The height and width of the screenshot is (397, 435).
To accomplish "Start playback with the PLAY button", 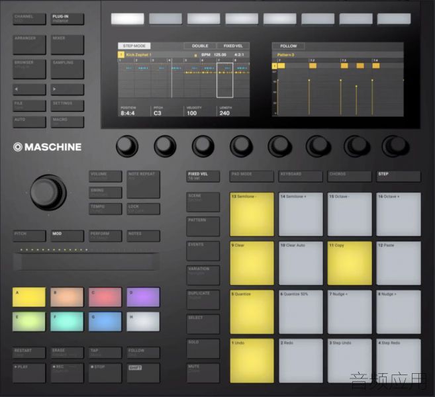I will click(29, 373).
